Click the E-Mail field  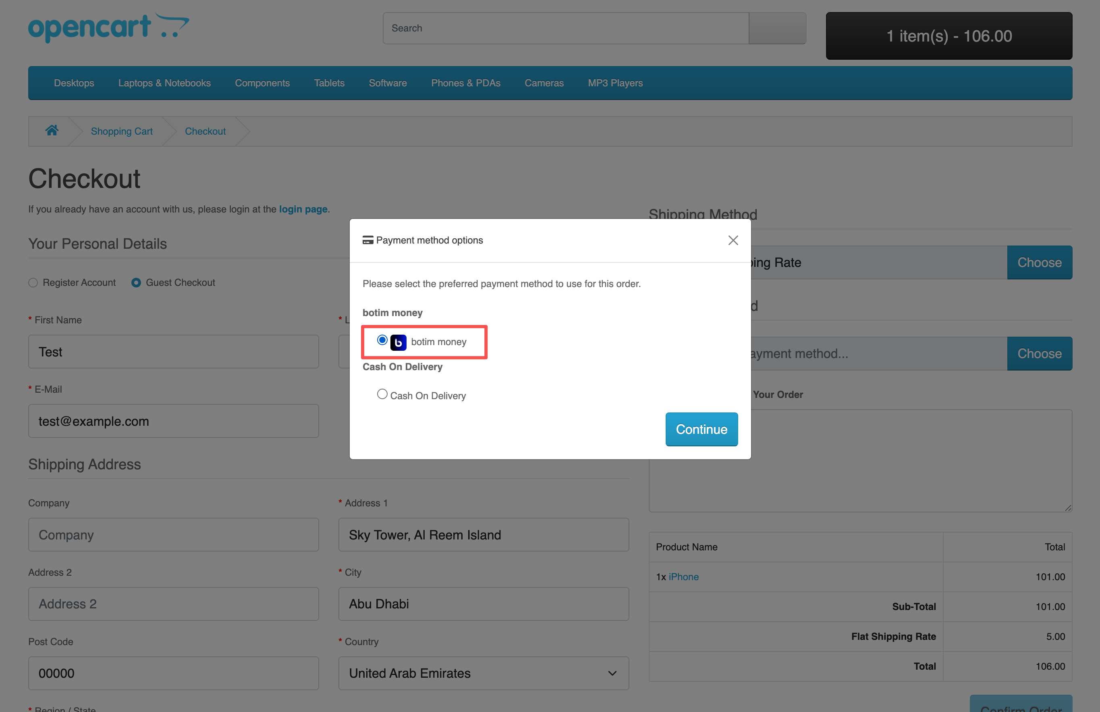(x=173, y=421)
